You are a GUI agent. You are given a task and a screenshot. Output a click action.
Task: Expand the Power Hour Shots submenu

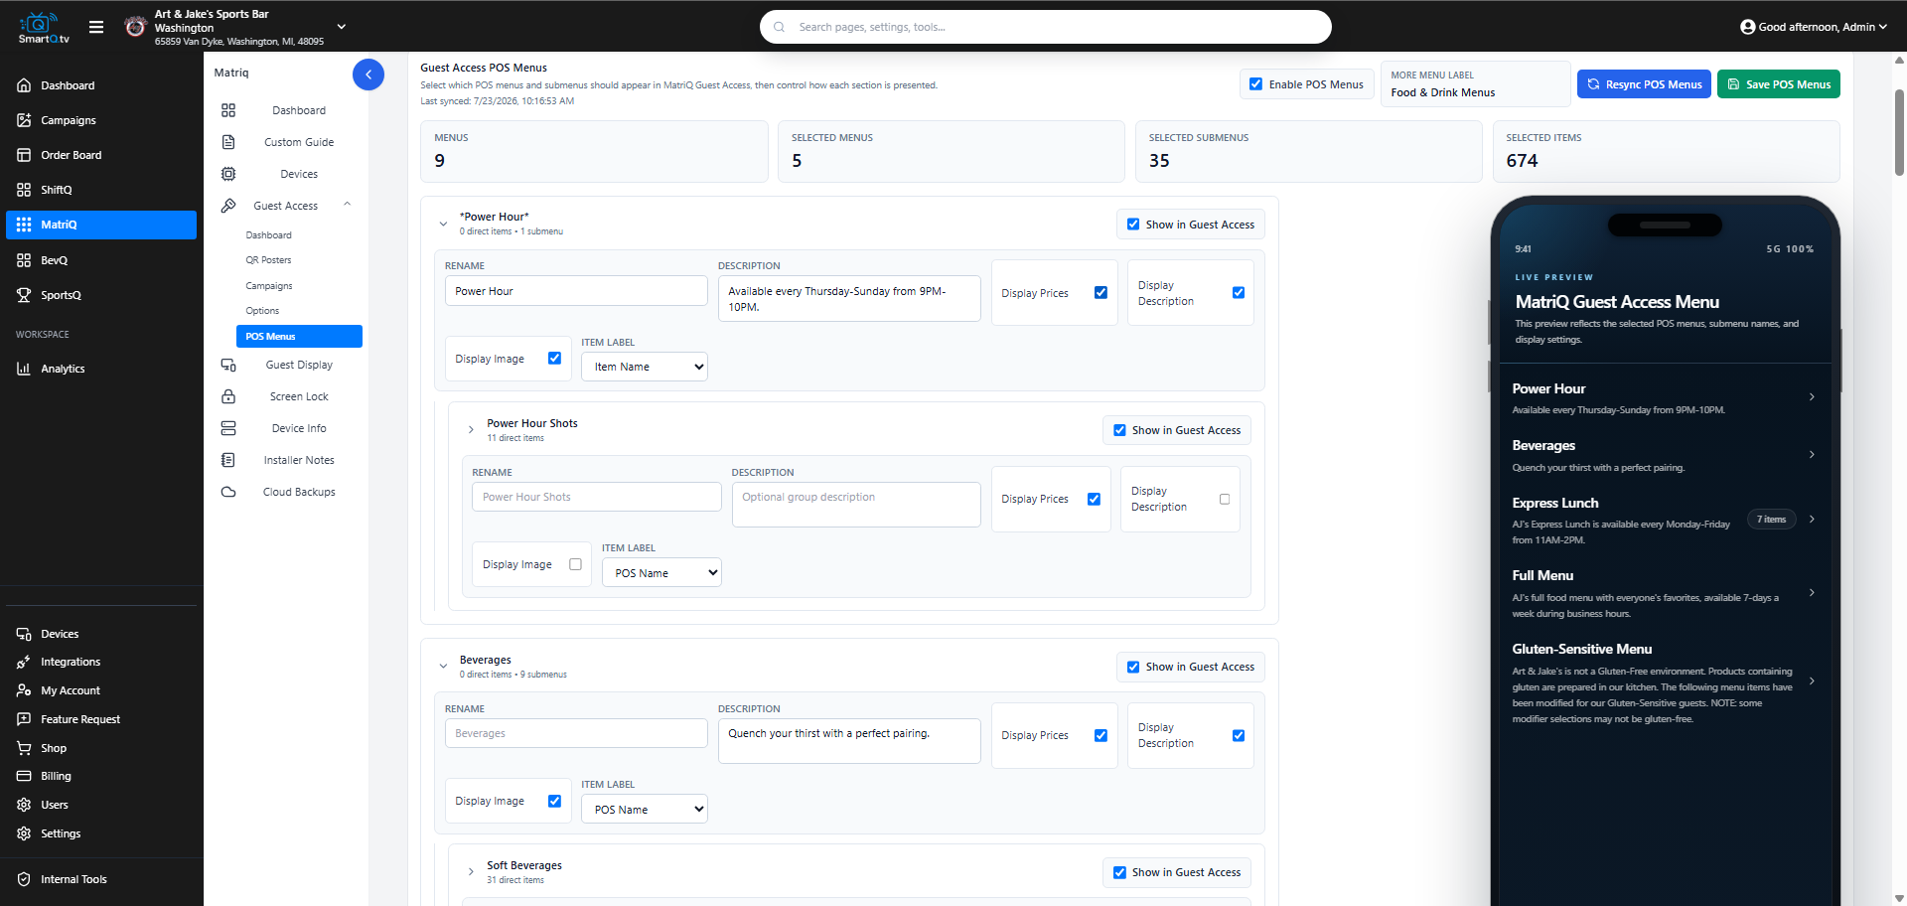pyautogui.click(x=471, y=430)
